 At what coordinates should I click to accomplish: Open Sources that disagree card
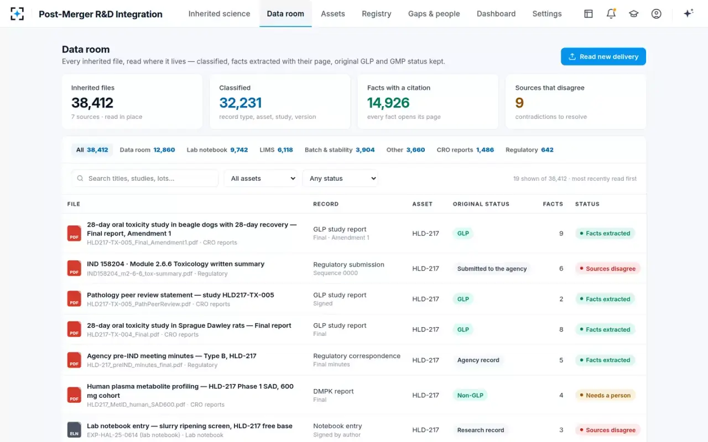[576, 102]
